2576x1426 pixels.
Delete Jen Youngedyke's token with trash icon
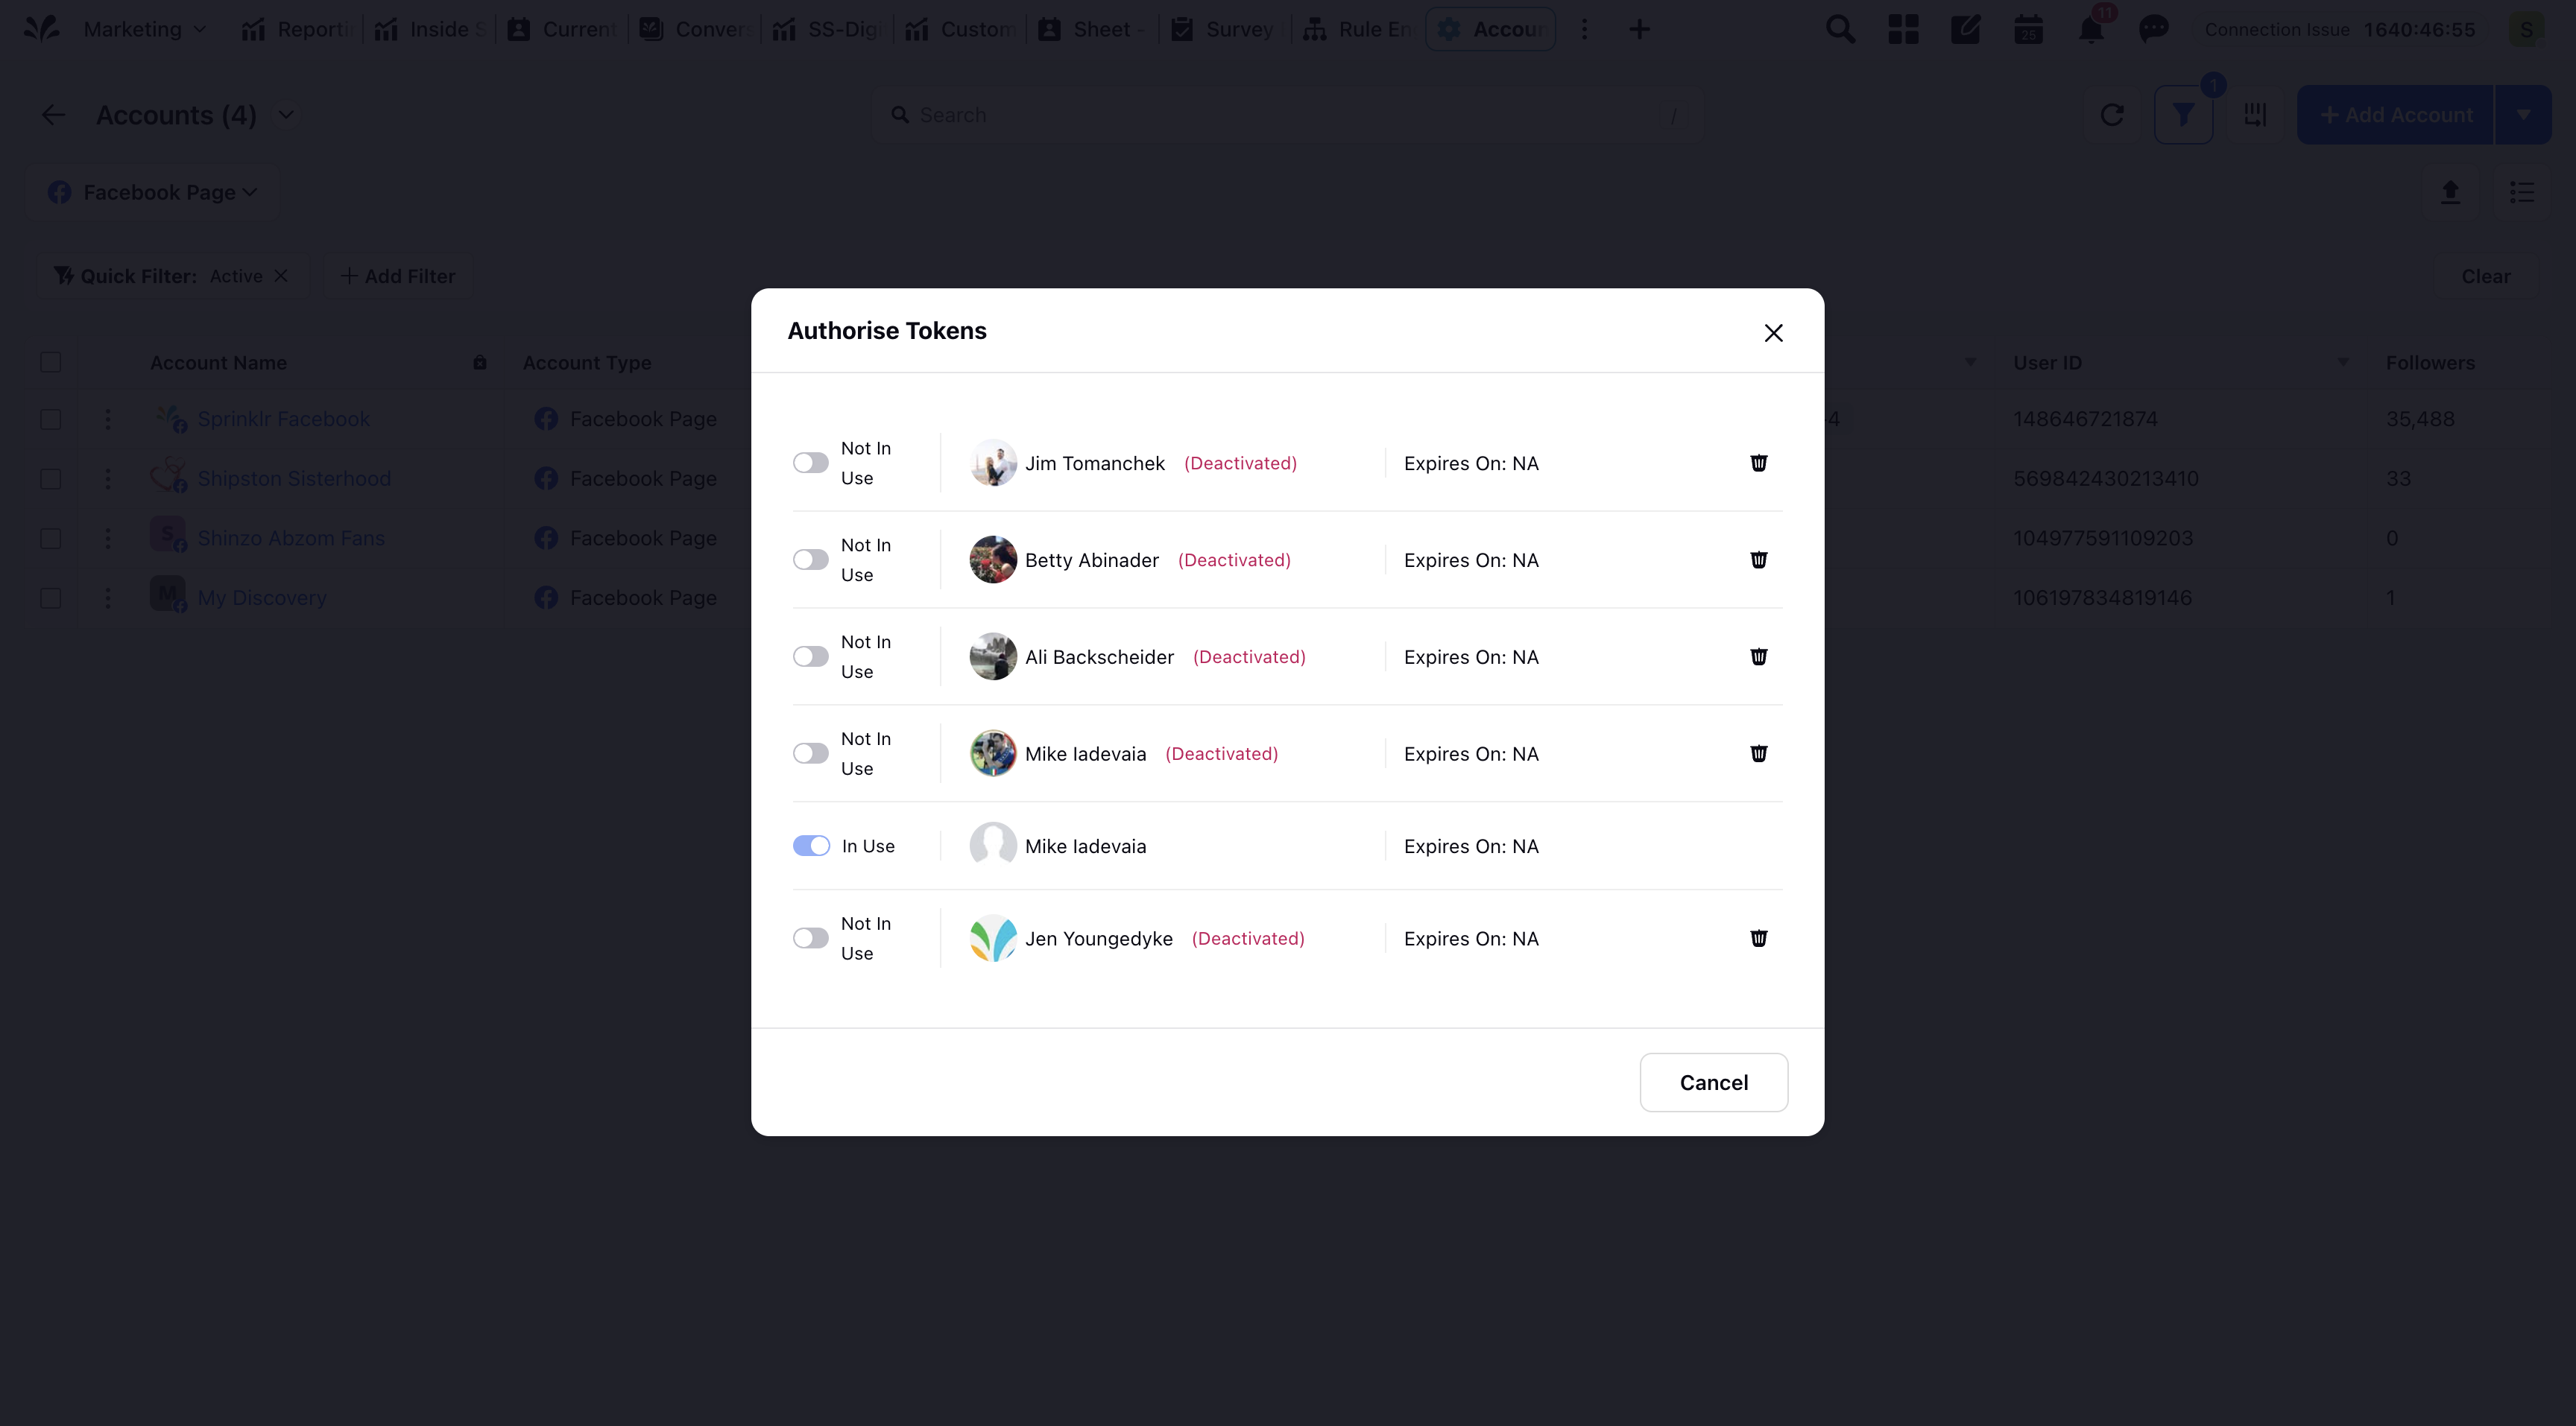(1758, 938)
